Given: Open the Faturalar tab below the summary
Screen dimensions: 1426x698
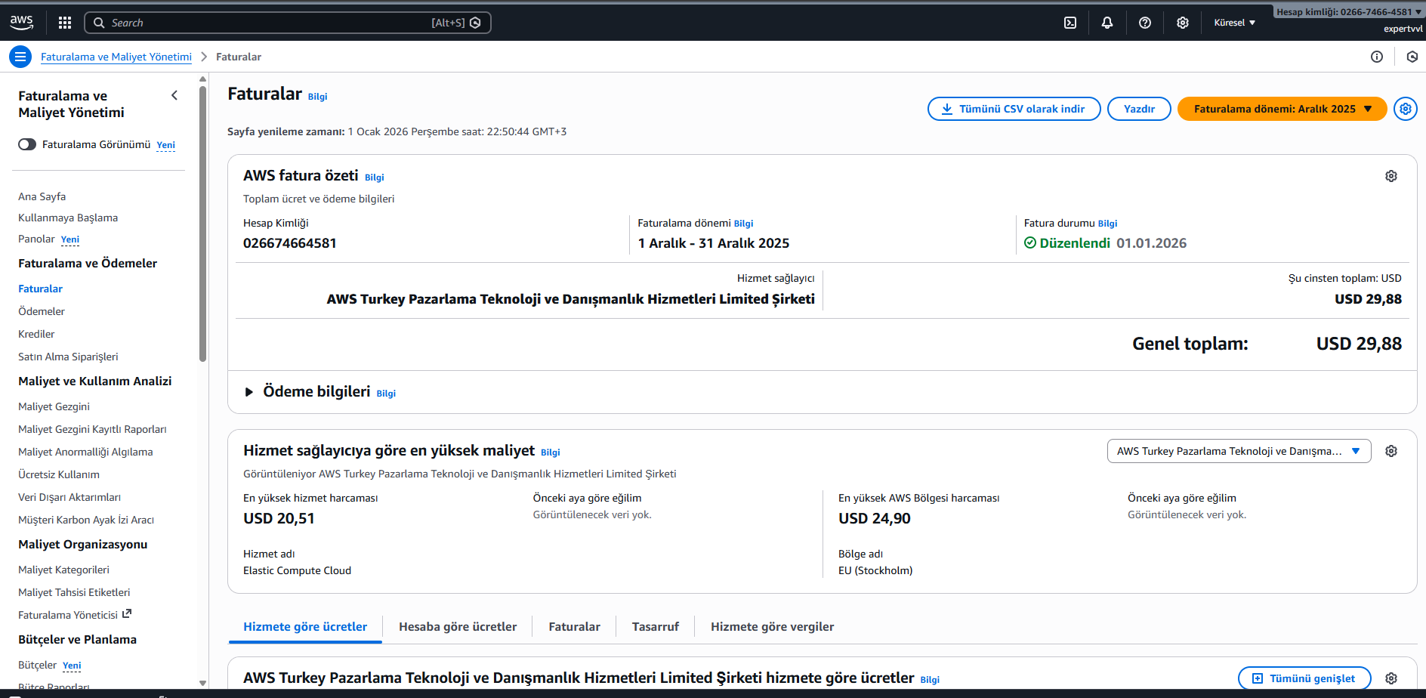Looking at the screenshot, I should pos(575,627).
